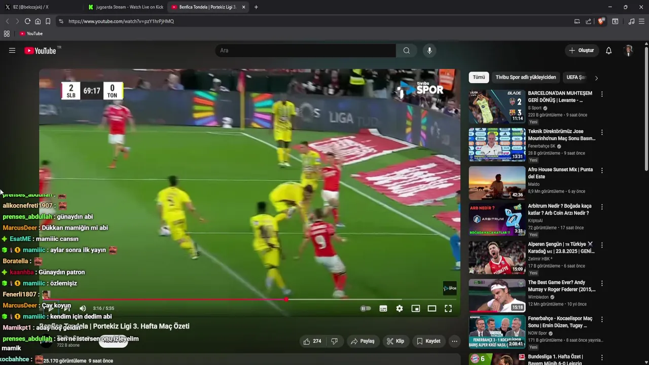Open the YouTube bookmark in bookmarks bar
Viewport: 649px width, 365px height.
[x=31, y=33]
